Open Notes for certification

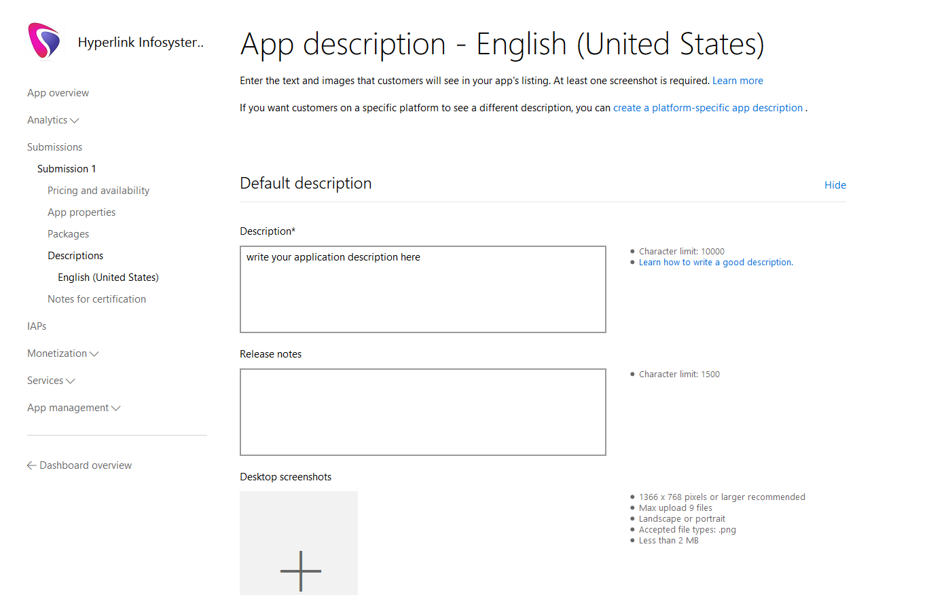pyautogui.click(x=96, y=299)
